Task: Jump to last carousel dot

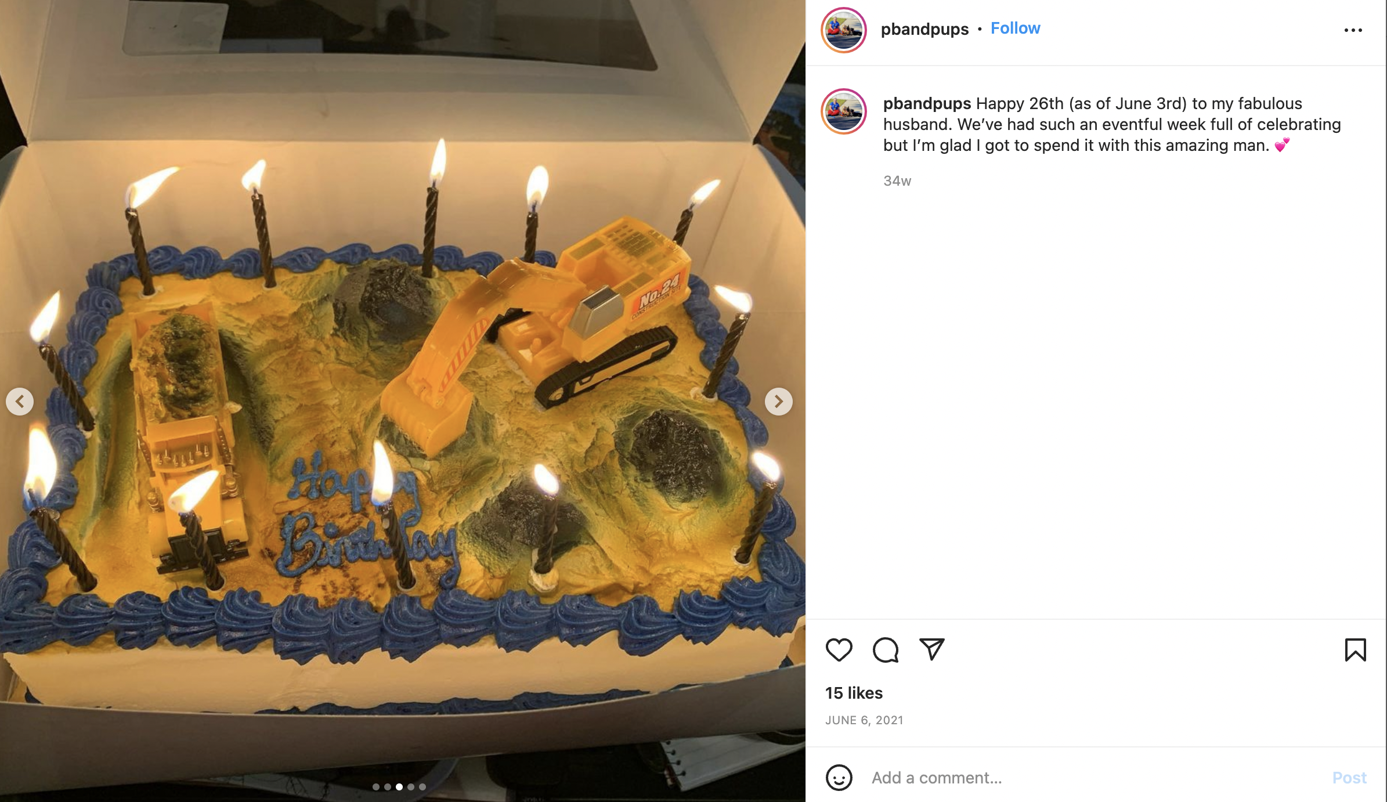Action: click(422, 787)
